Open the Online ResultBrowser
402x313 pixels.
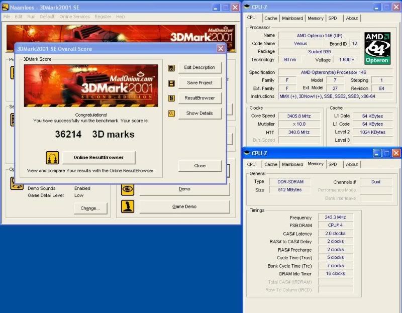(x=98, y=157)
